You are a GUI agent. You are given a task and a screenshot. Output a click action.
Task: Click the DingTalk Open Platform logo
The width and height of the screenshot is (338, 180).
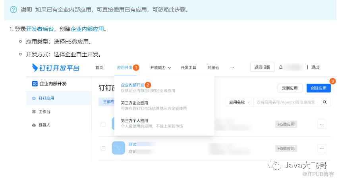[x=56, y=67]
